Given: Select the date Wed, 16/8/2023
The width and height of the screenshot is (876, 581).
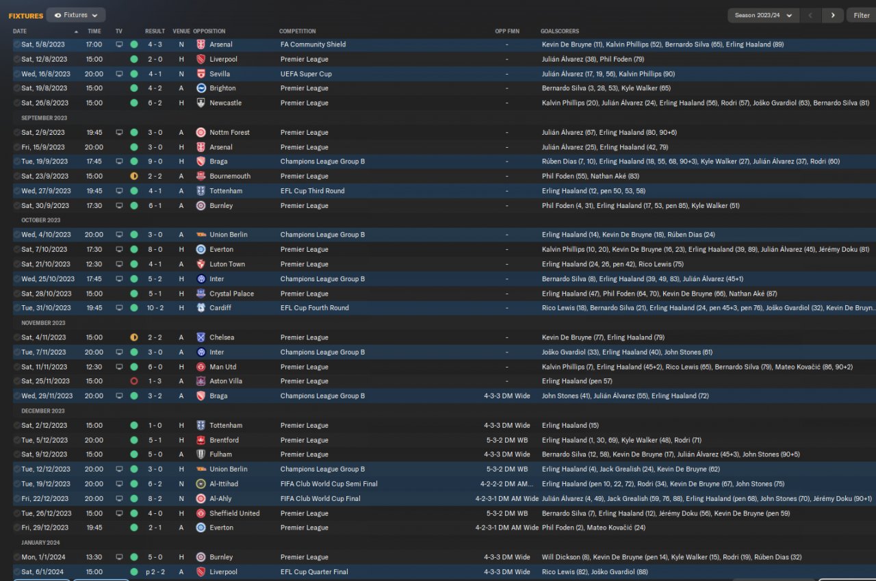Looking at the screenshot, I should pos(45,74).
